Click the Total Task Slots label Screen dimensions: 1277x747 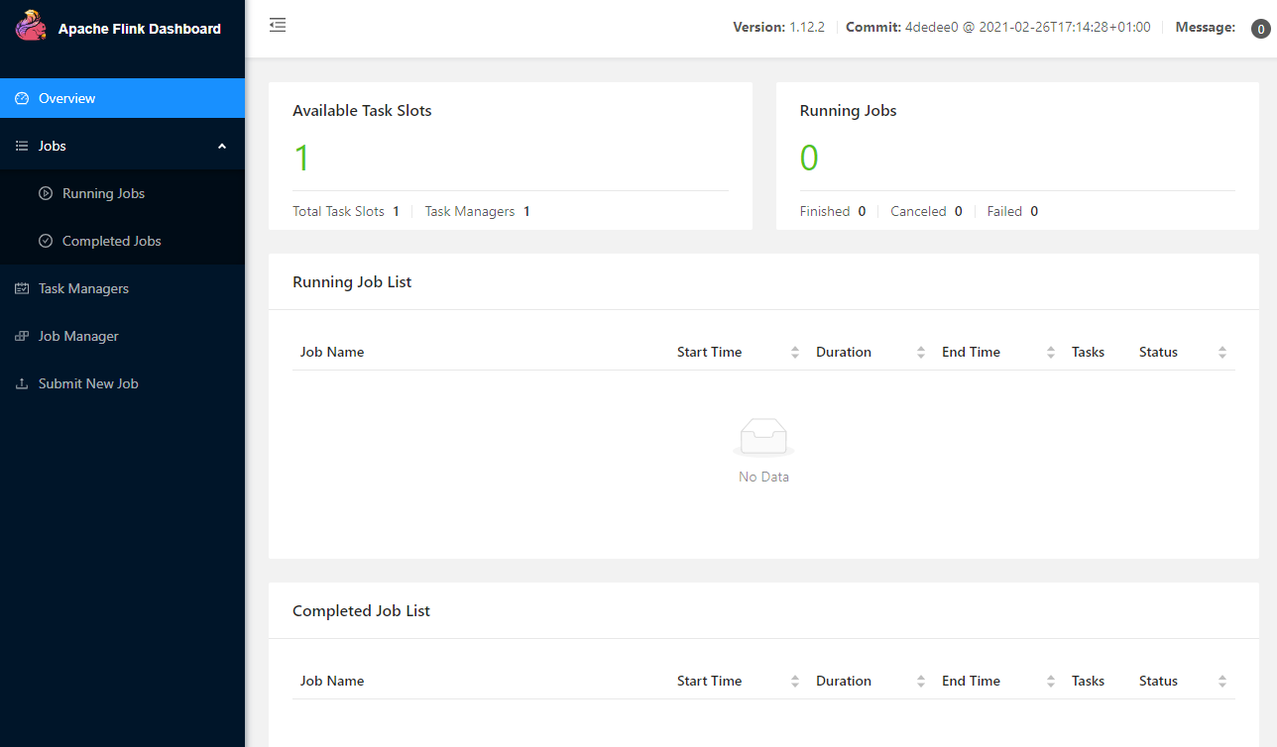pos(338,211)
